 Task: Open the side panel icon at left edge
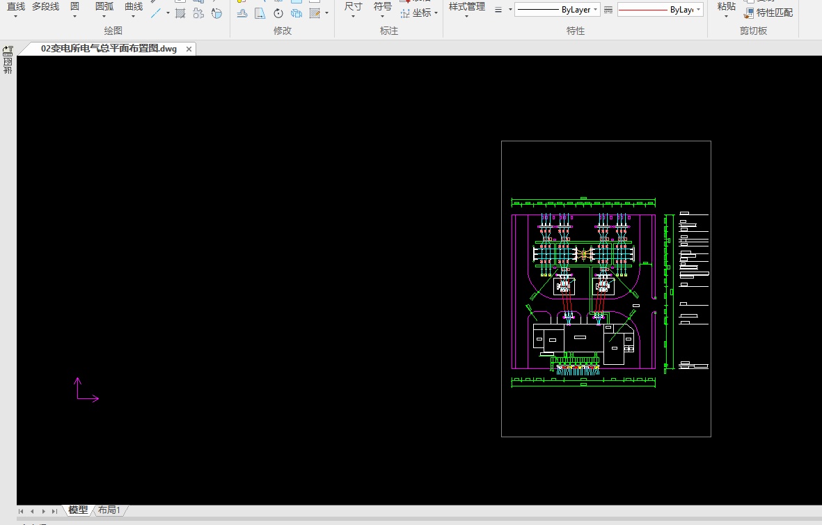click(x=8, y=51)
